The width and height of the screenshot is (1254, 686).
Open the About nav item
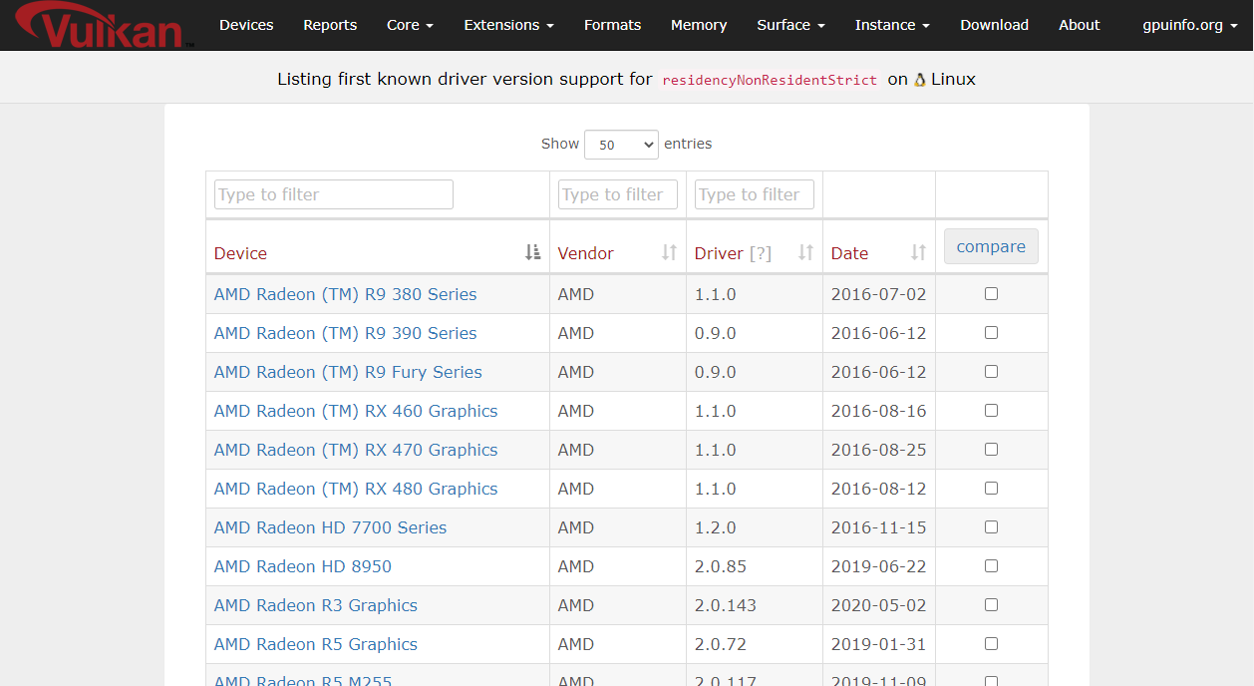(1080, 25)
